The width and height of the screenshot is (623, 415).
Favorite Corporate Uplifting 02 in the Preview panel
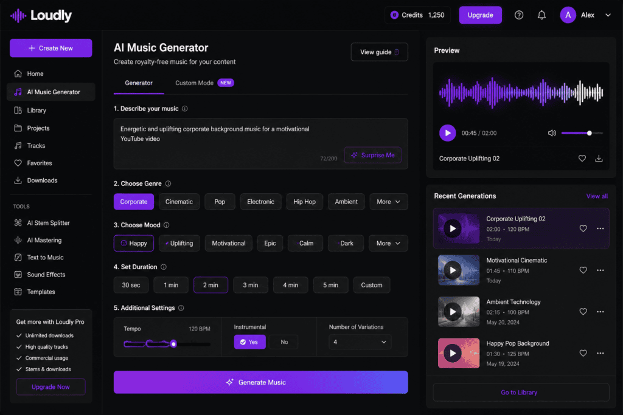click(582, 159)
